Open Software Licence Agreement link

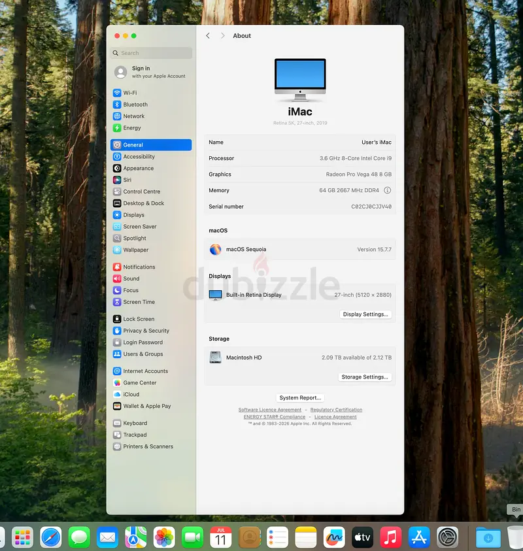click(x=270, y=410)
